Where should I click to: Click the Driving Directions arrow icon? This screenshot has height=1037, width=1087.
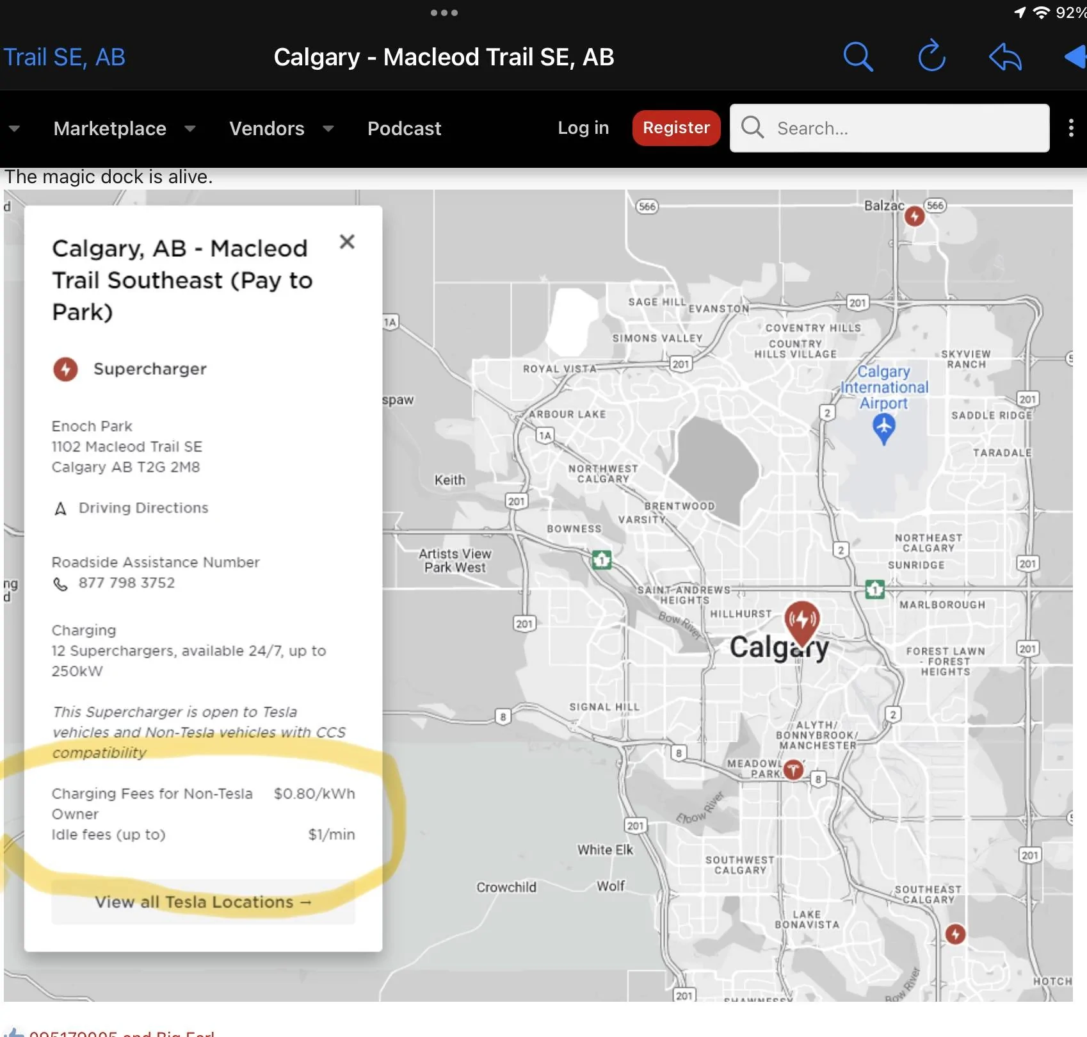click(61, 509)
